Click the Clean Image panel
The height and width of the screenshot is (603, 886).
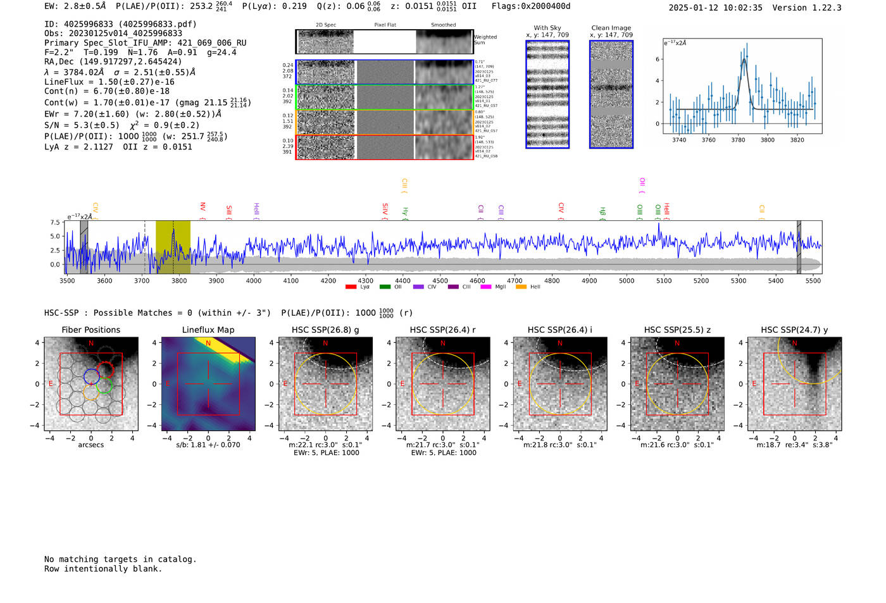point(611,94)
